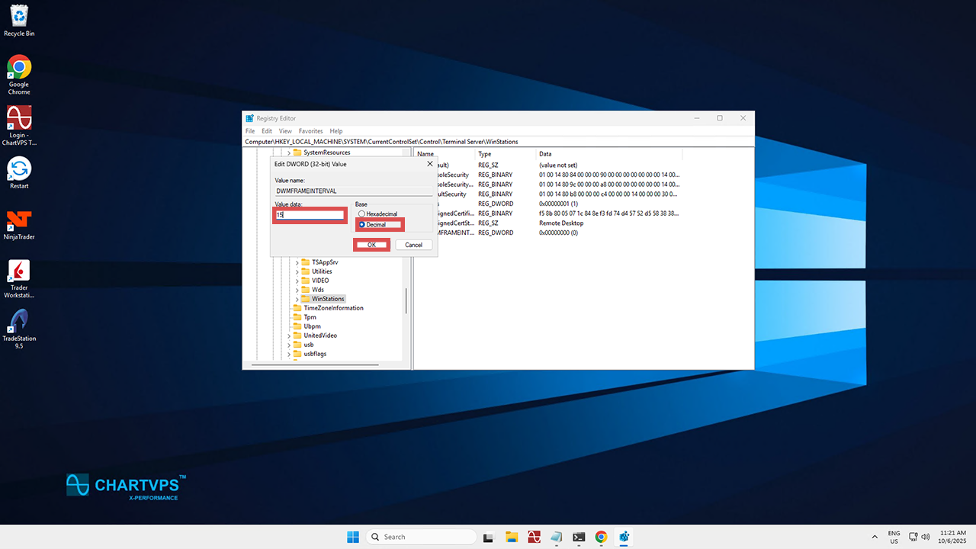The image size is (976, 549).
Task: Cancel the Edit DWORD dialog
Action: coord(414,245)
